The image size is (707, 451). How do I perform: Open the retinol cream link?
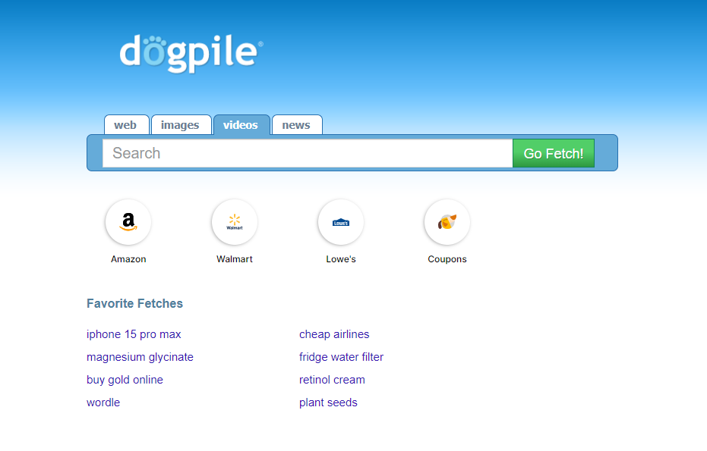pyautogui.click(x=332, y=380)
